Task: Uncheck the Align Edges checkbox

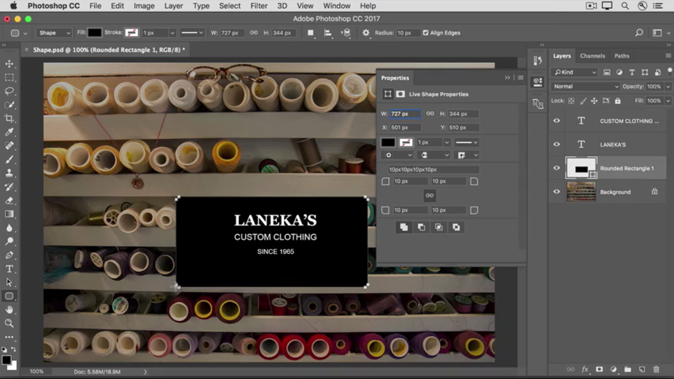Action: pos(425,33)
